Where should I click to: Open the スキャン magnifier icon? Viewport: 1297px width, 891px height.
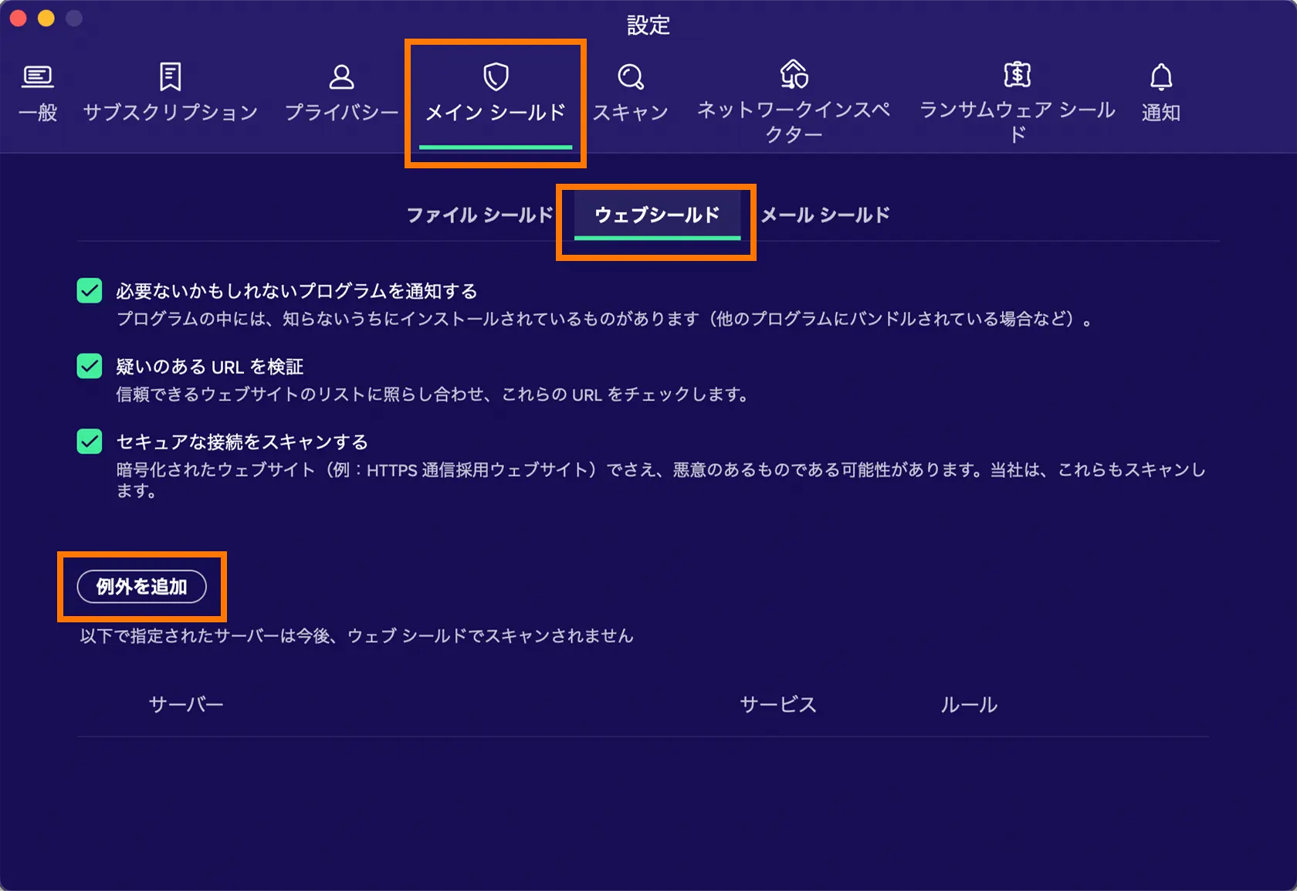[630, 76]
